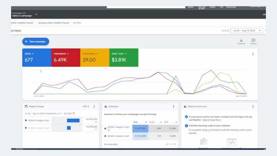Open the scorecard chart three-dot menu
This screenshot has width=277, height=156.
point(253,54)
